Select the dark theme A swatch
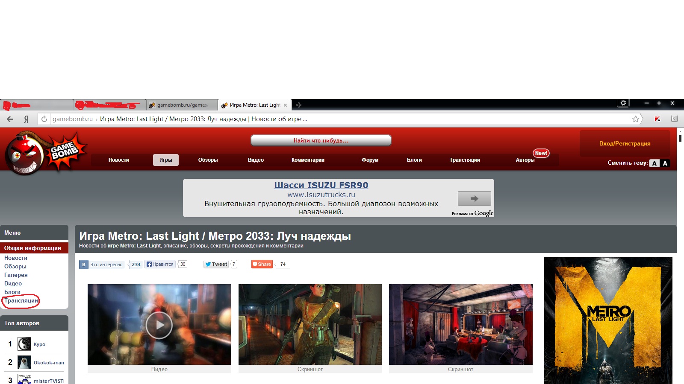This screenshot has height=384, width=684. pos(665,163)
